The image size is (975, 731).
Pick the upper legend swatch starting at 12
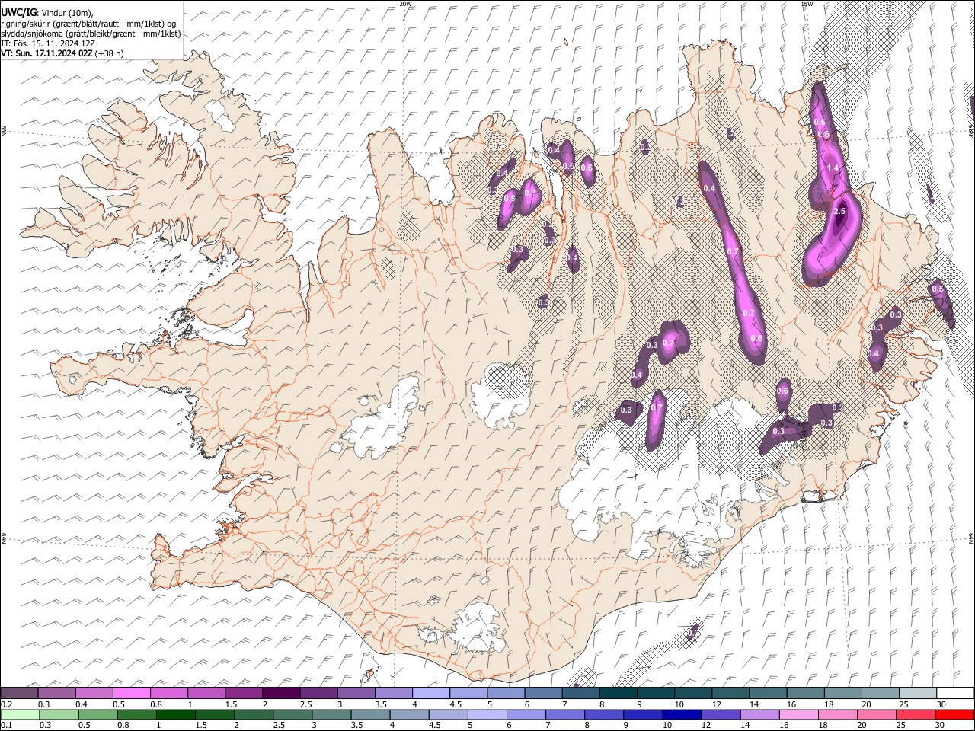[x=730, y=693]
